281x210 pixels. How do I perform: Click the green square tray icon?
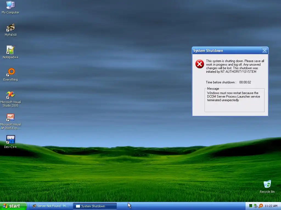pyautogui.click(x=251, y=206)
